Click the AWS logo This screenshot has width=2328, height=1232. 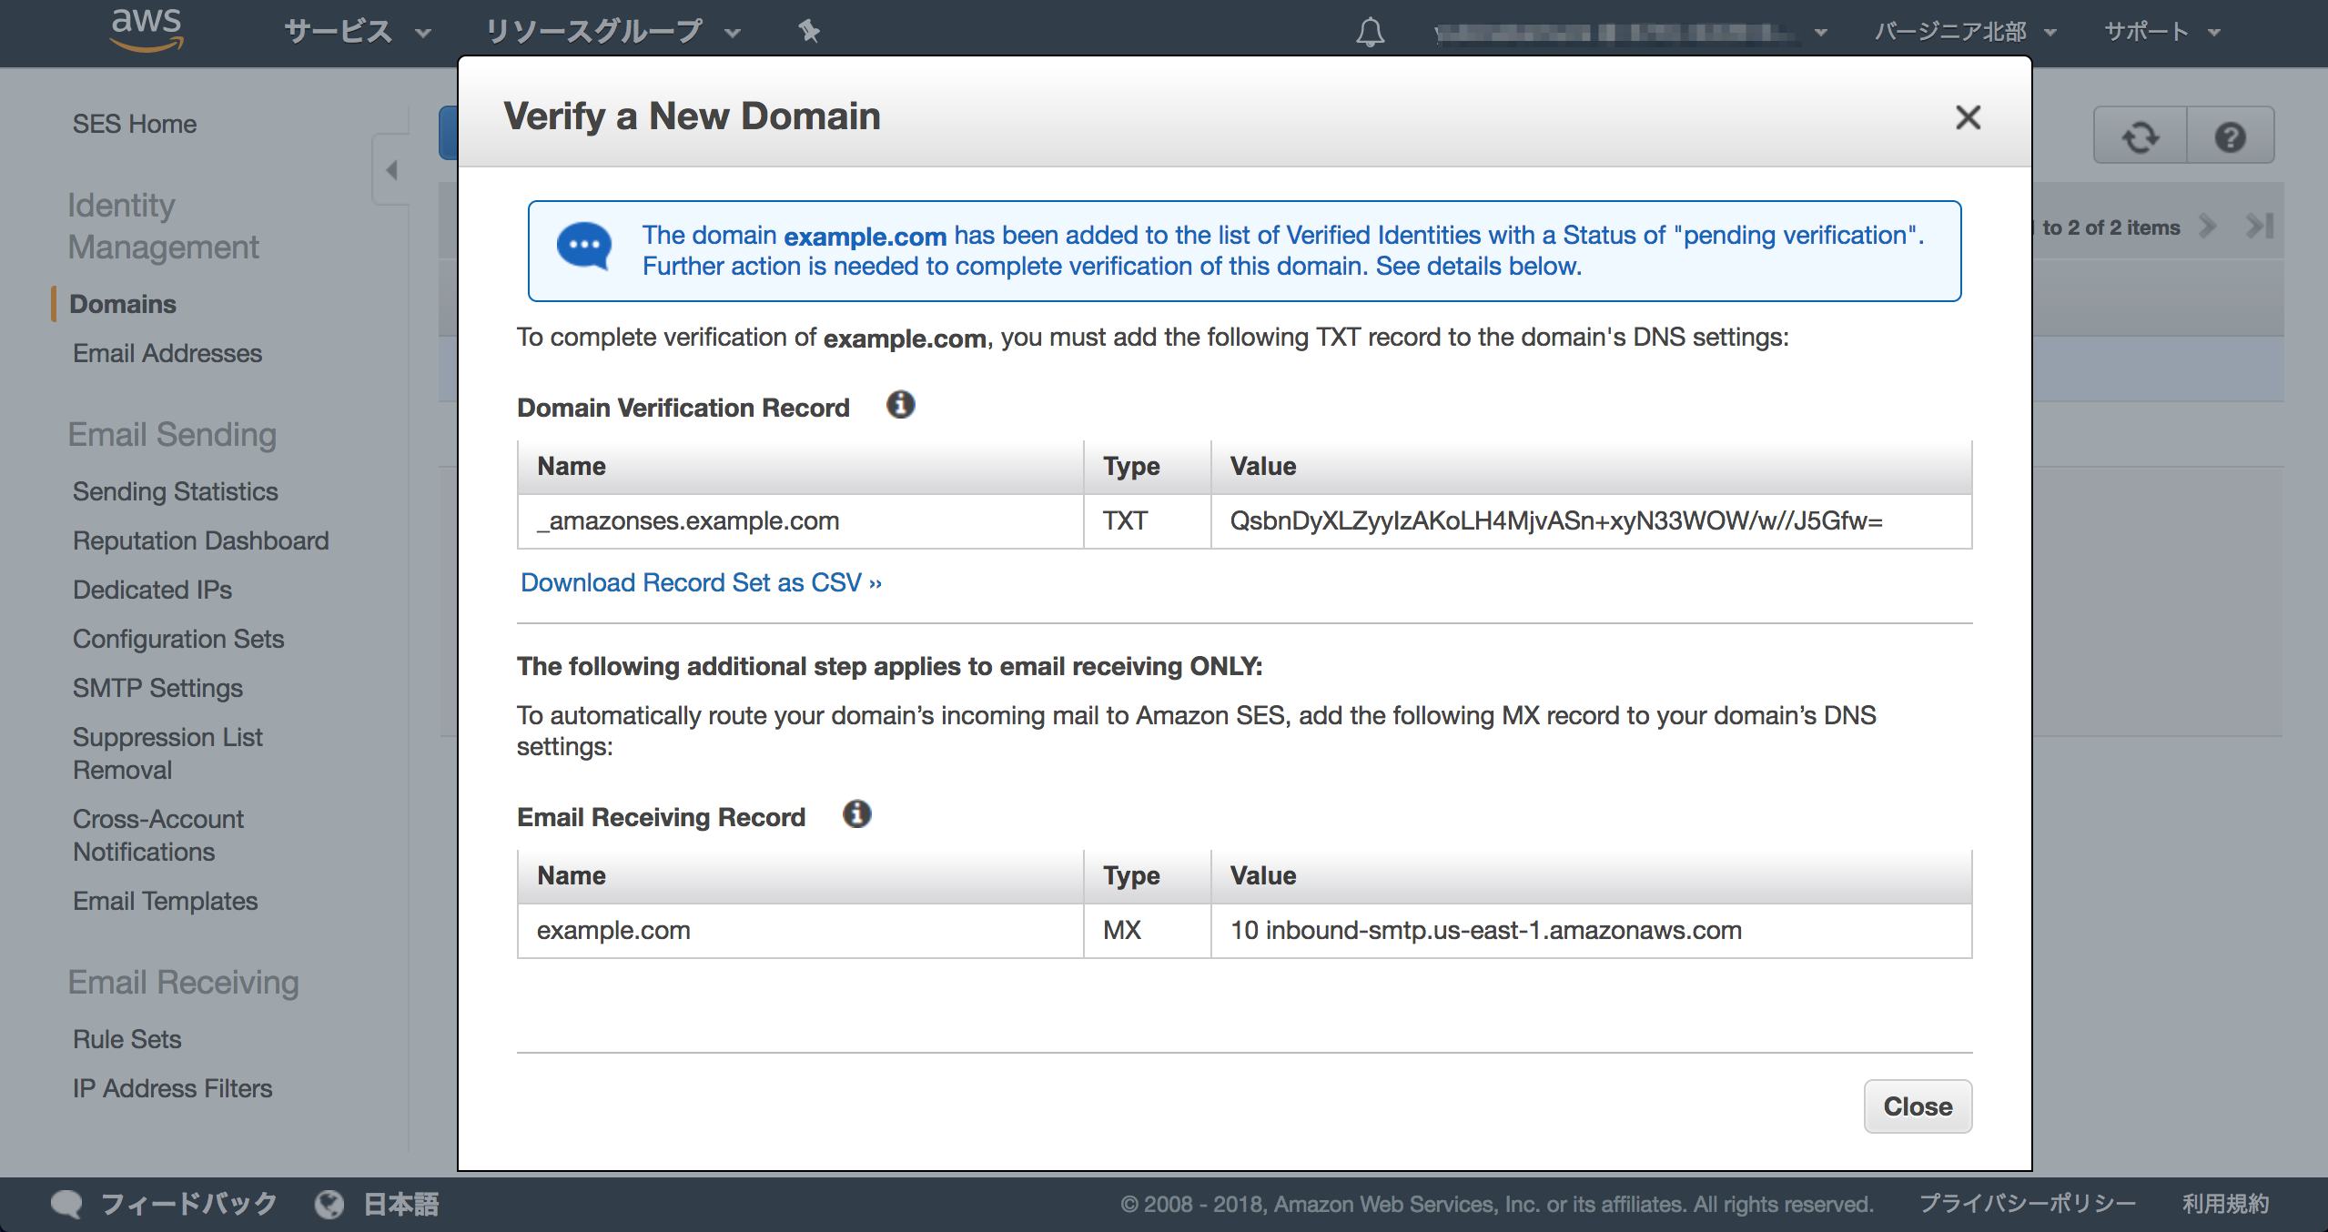147,29
